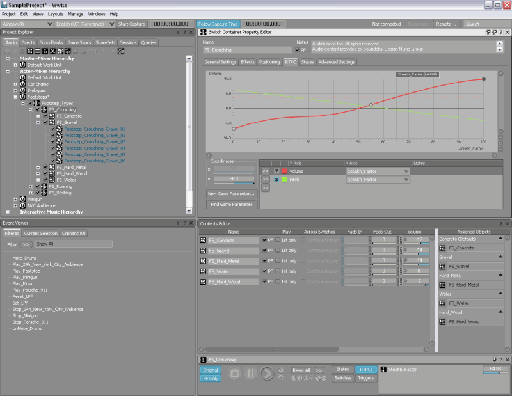Click the FS_Gravel random container icon in tree
Viewport: 512px width, 396px height.
click(x=52, y=122)
